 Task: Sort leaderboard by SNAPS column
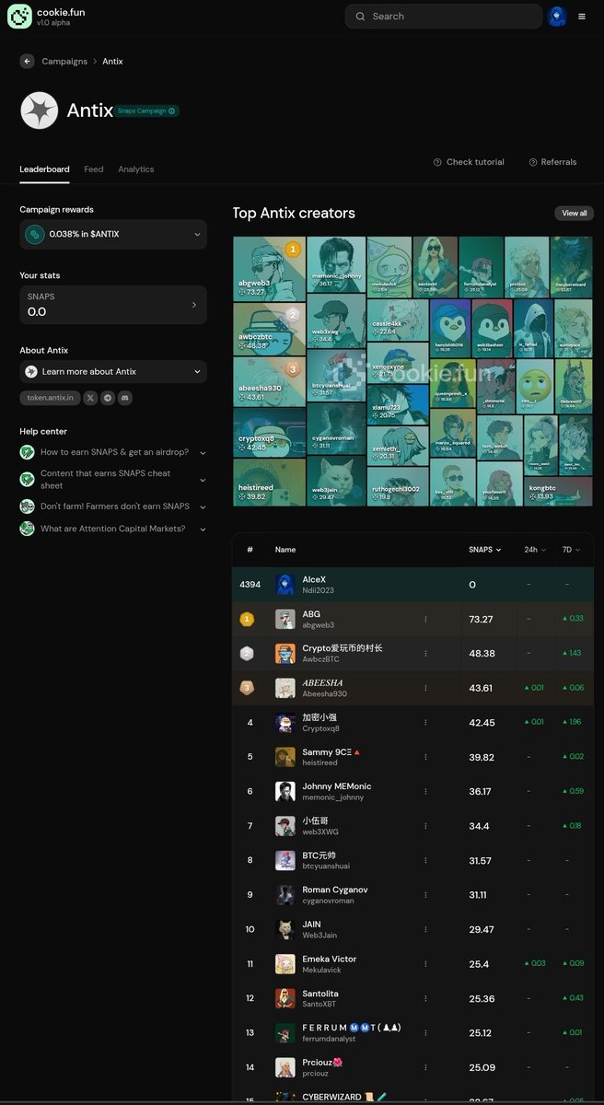[484, 550]
